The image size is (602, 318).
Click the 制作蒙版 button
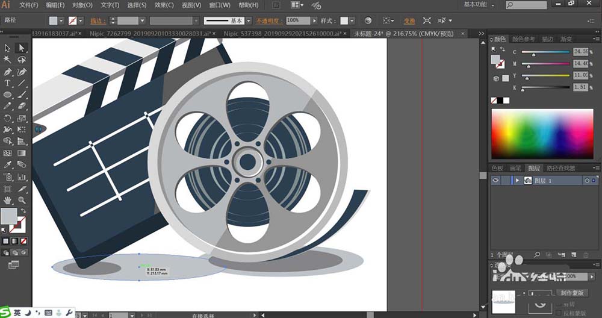[x=571, y=293]
